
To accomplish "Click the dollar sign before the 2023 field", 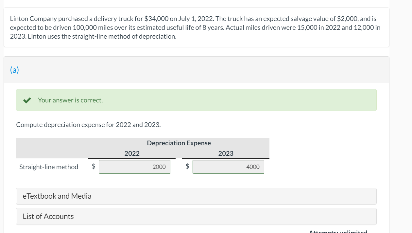I will [x=187, y=167].
